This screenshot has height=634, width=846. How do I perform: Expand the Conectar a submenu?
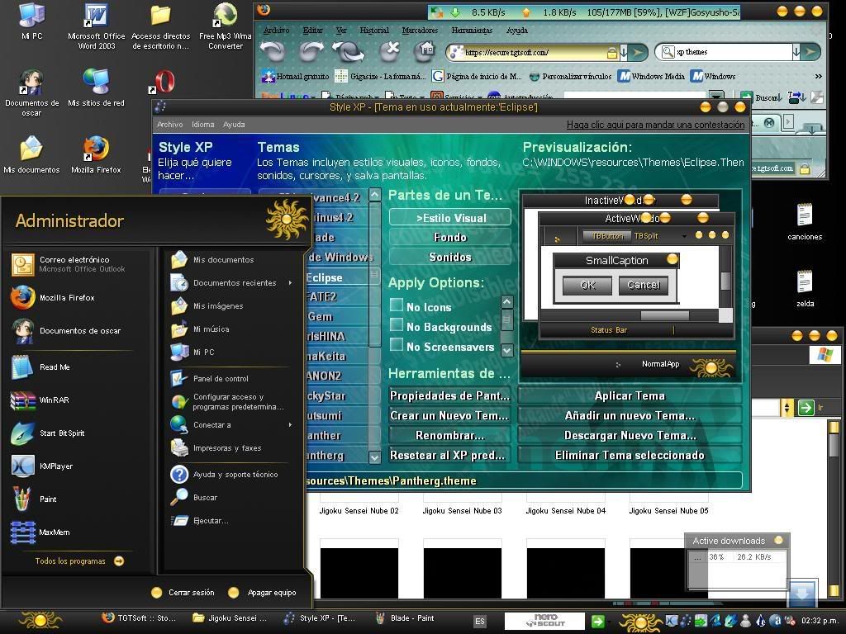click(232, 425)
